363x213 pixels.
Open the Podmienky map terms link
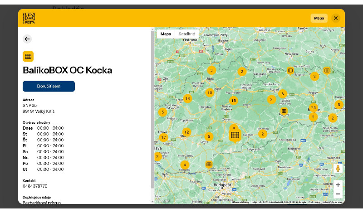314,202
